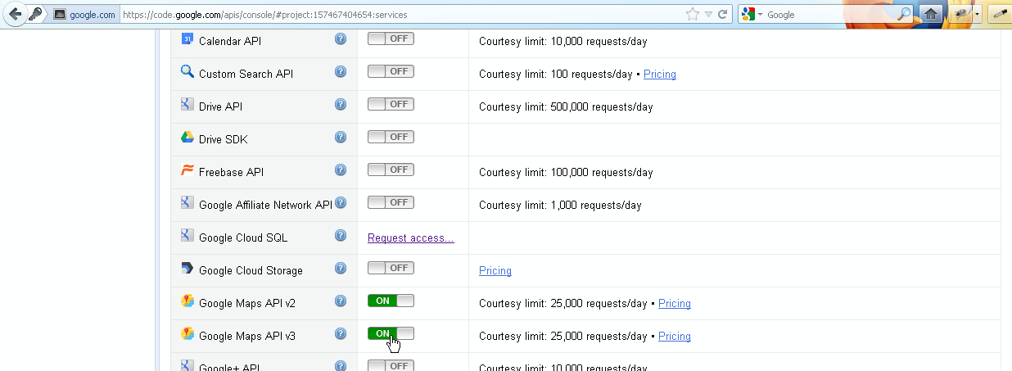Click the browser back arrow button
This screenshot has width=1012, height=371.
click(15, 14)
